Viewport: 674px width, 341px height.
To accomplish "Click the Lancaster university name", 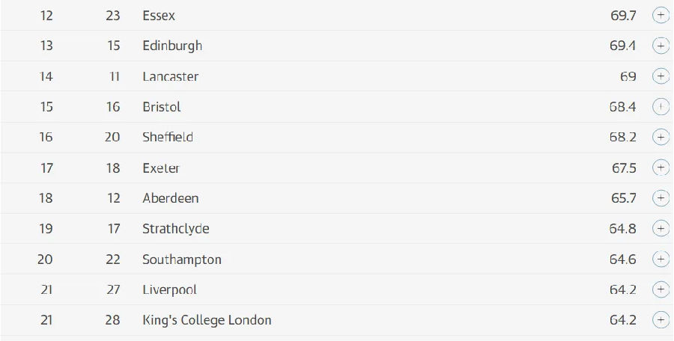I will click(x=171, y=76).
